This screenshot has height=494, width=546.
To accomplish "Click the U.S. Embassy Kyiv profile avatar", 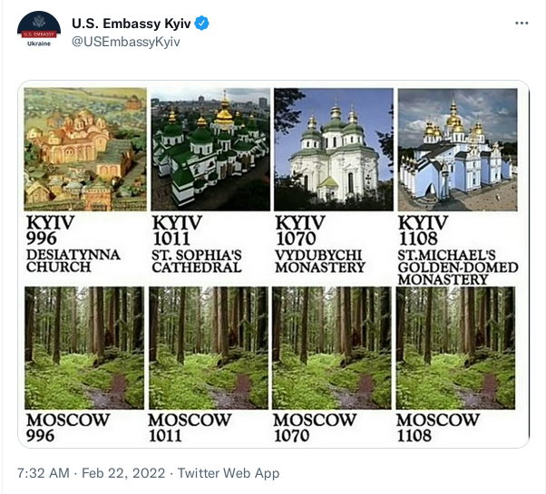I will click(39, 33).
